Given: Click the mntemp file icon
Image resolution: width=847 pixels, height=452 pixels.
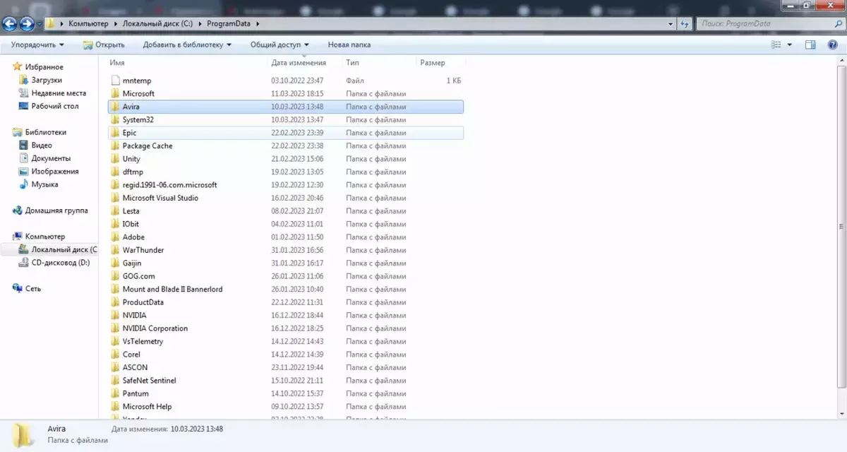Looking at the screenshot, I should pyautogui.click(x=116, y=81).
